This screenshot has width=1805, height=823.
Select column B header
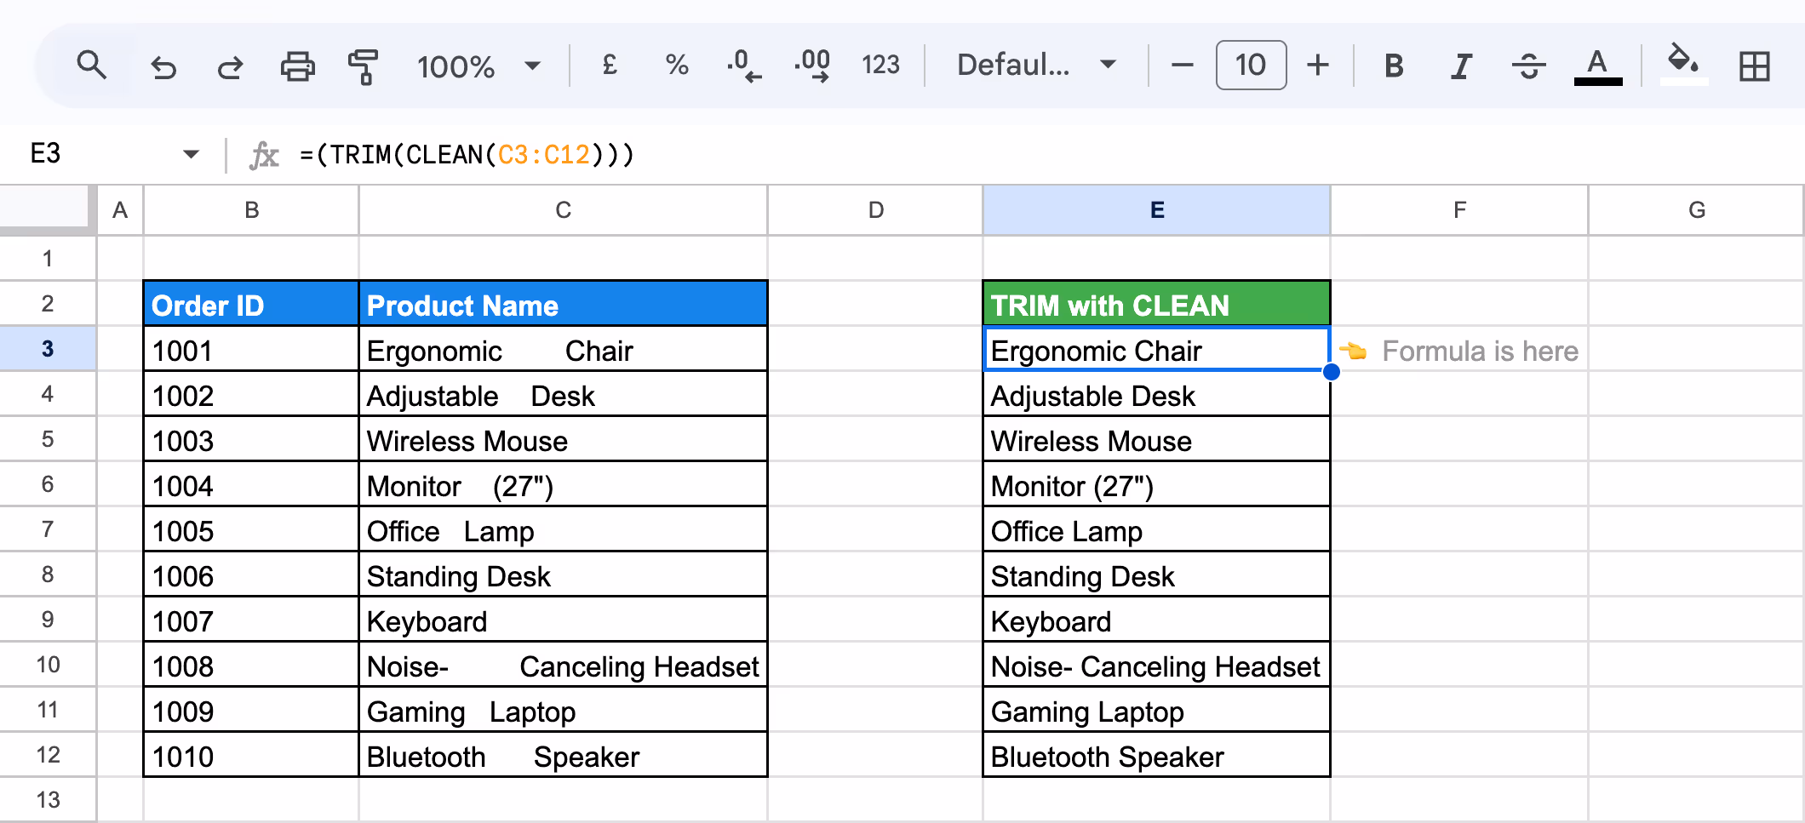[x=251, y=210]
